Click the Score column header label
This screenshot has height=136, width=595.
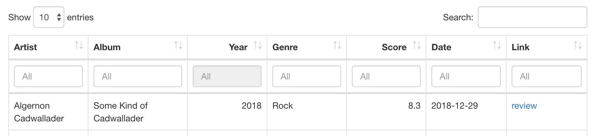coord(394,47)
